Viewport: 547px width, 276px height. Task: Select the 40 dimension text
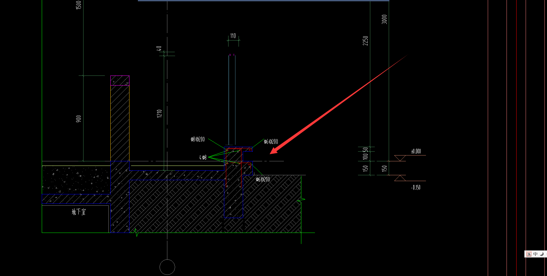pyautogui.click(x=159, y=49)
